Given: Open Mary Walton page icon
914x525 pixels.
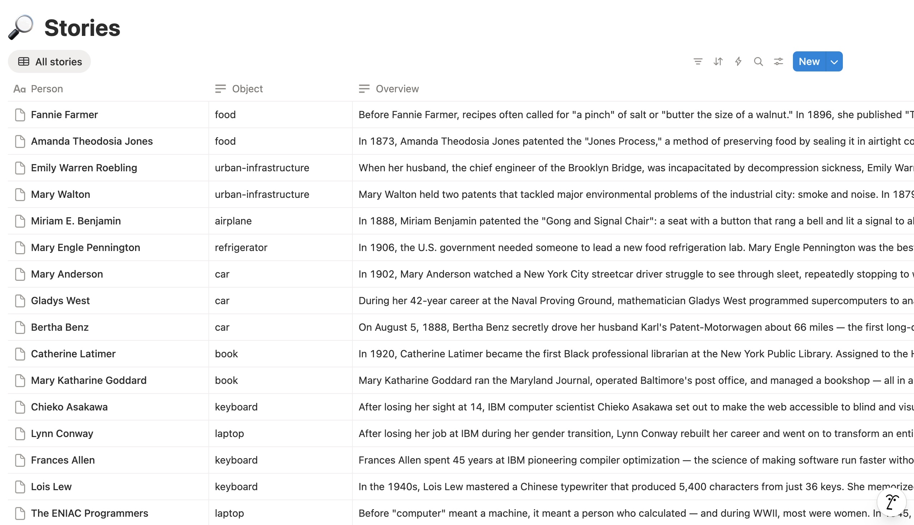Looking at the screenshot, I should pyautogui.click(x=20, y=194).
